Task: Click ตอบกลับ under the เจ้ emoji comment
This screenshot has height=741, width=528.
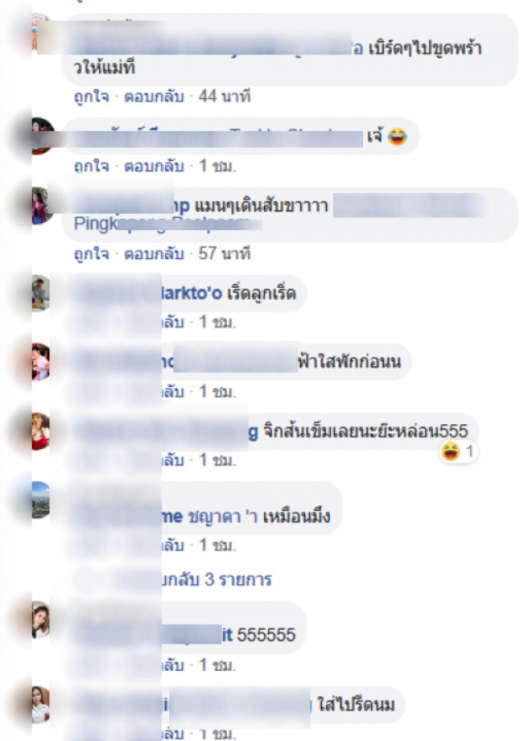Action: 153,167
